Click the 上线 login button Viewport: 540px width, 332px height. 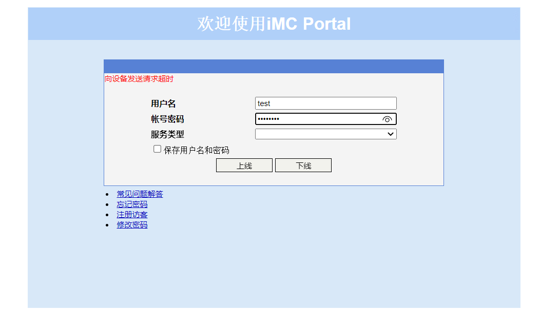(244, 165)
